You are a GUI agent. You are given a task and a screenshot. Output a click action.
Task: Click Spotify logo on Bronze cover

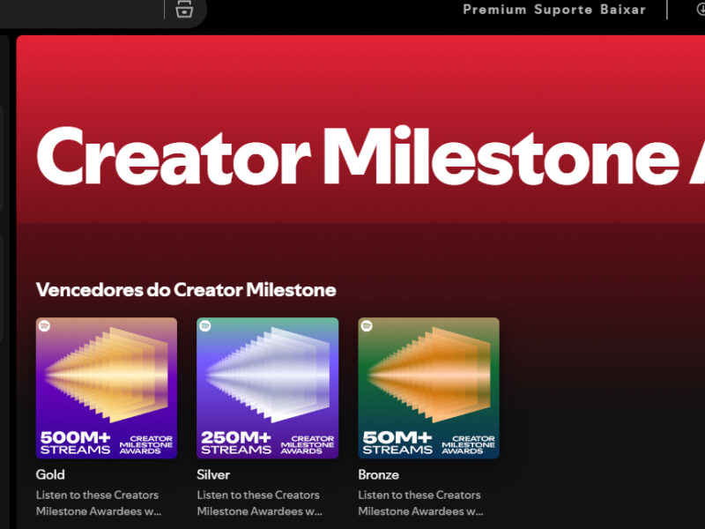coord(367,325)
